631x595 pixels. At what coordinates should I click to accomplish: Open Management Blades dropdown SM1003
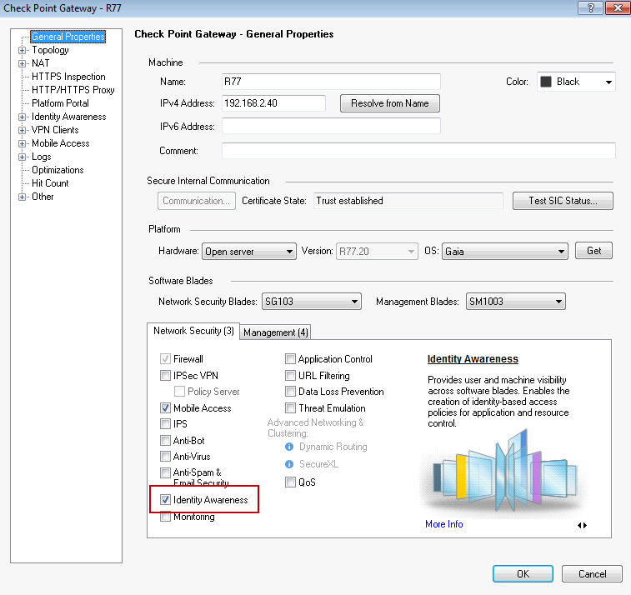coord(515,302)
